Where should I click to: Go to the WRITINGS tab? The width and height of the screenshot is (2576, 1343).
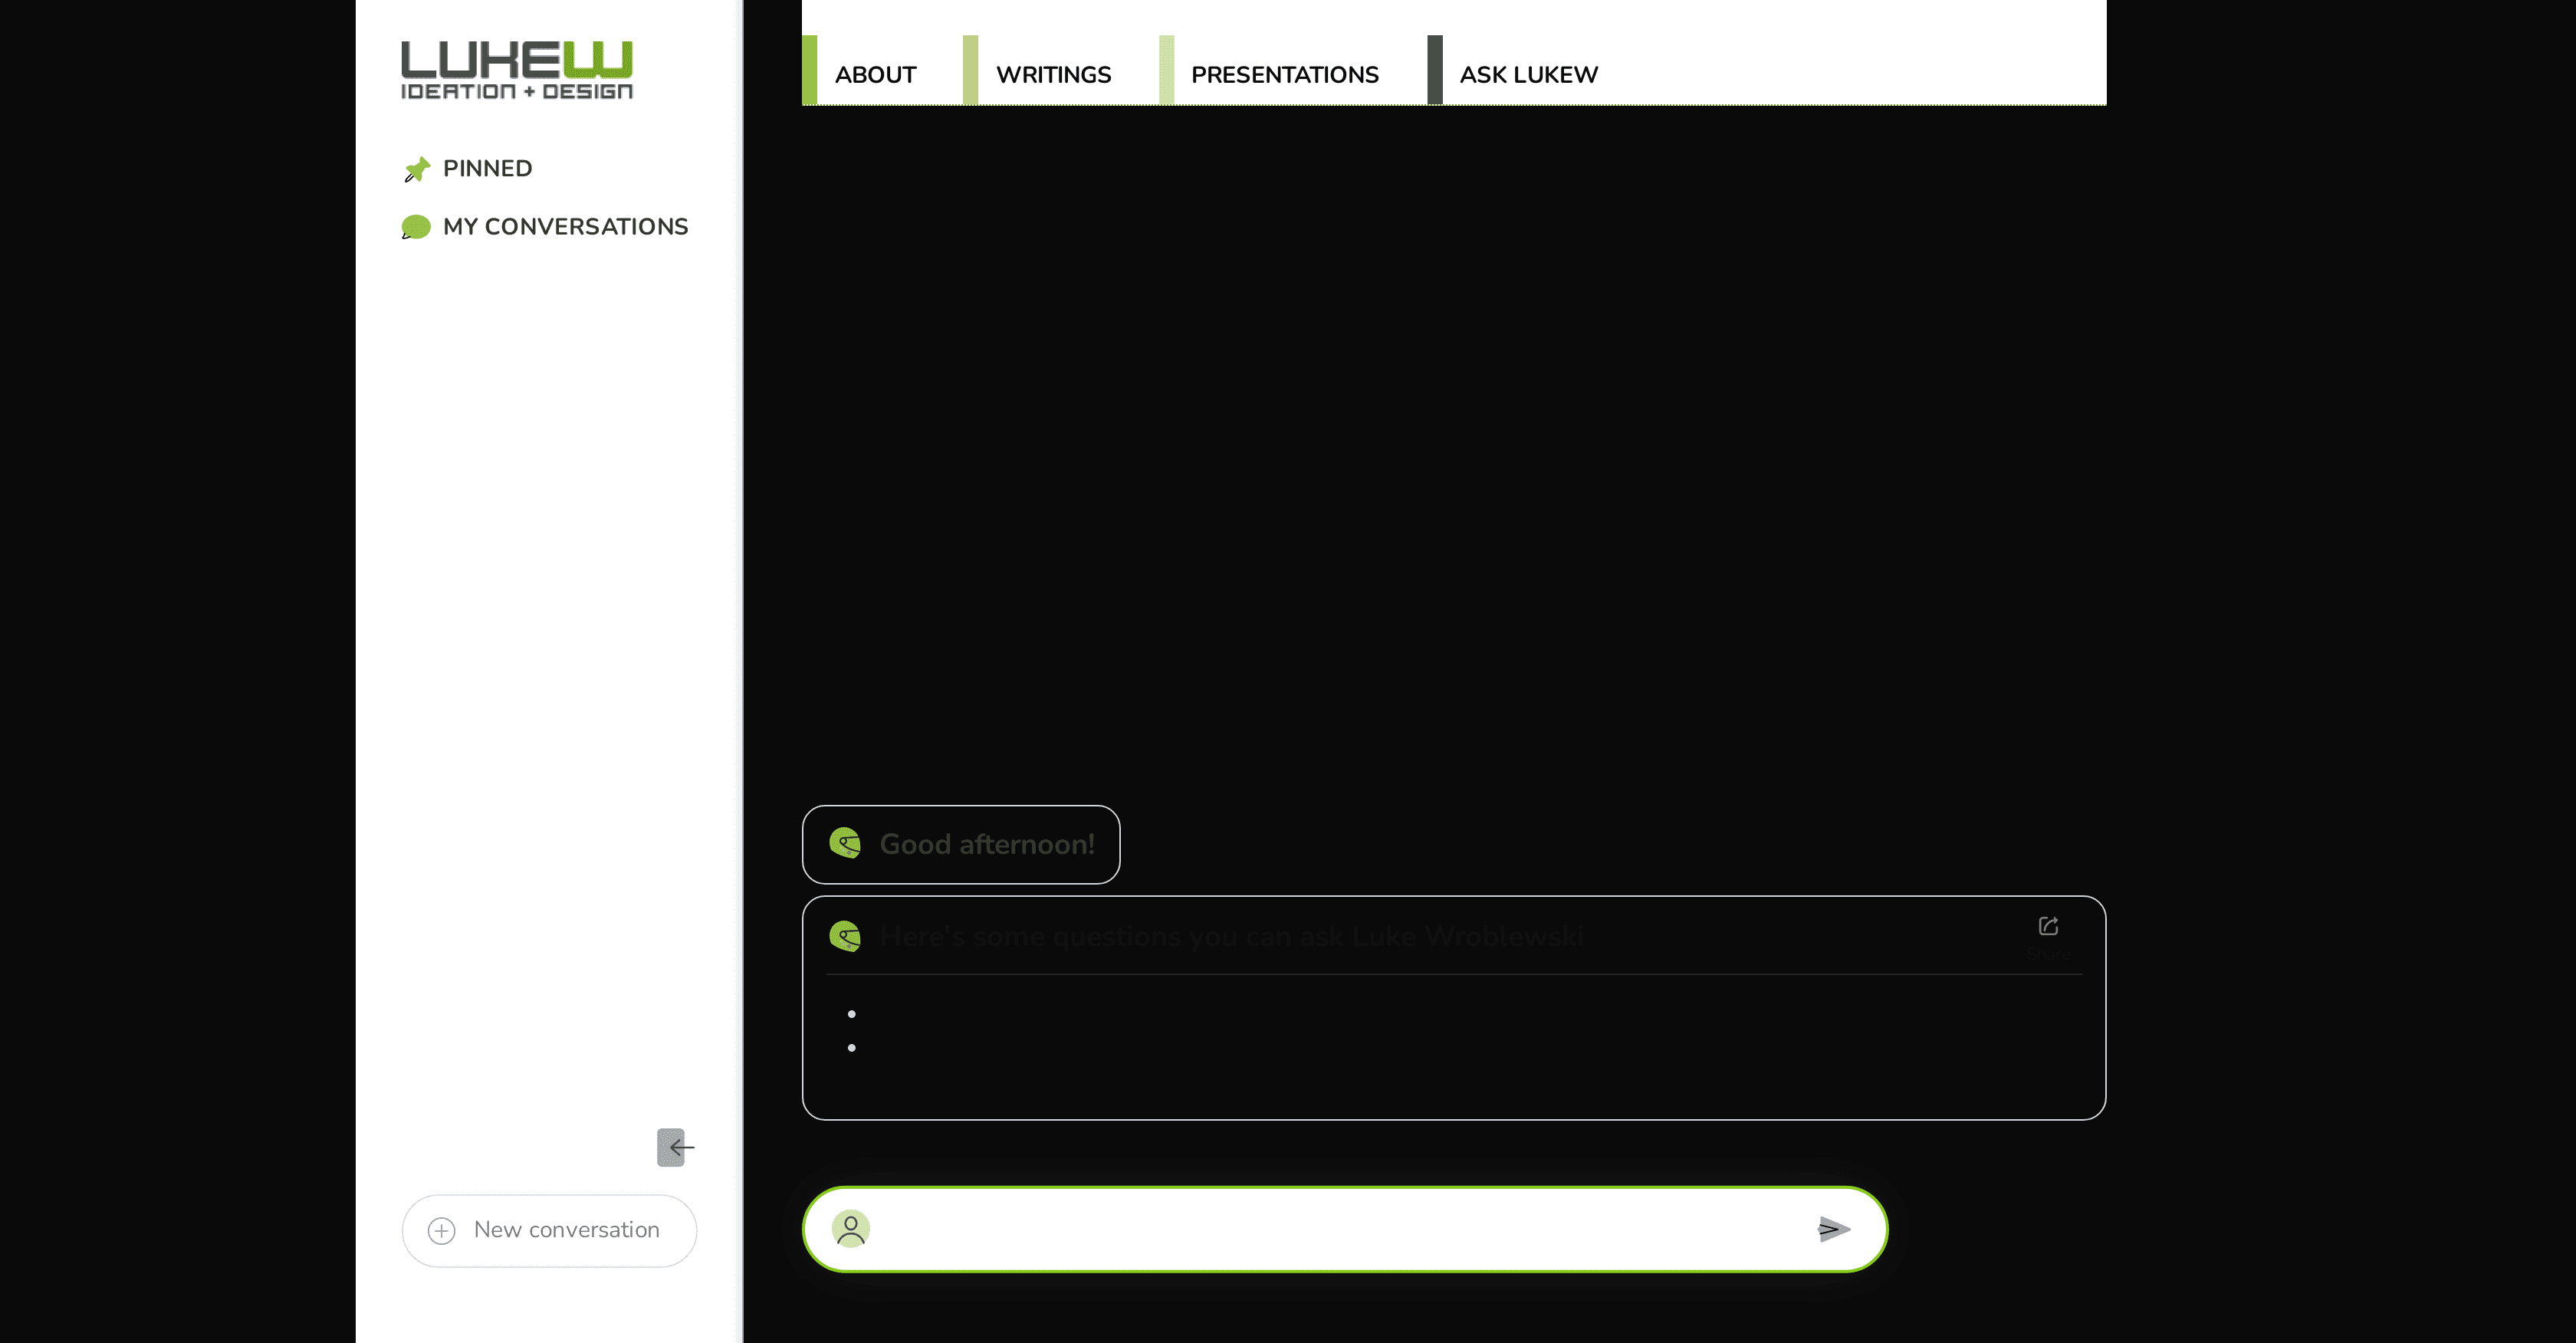coord(1052,74)
